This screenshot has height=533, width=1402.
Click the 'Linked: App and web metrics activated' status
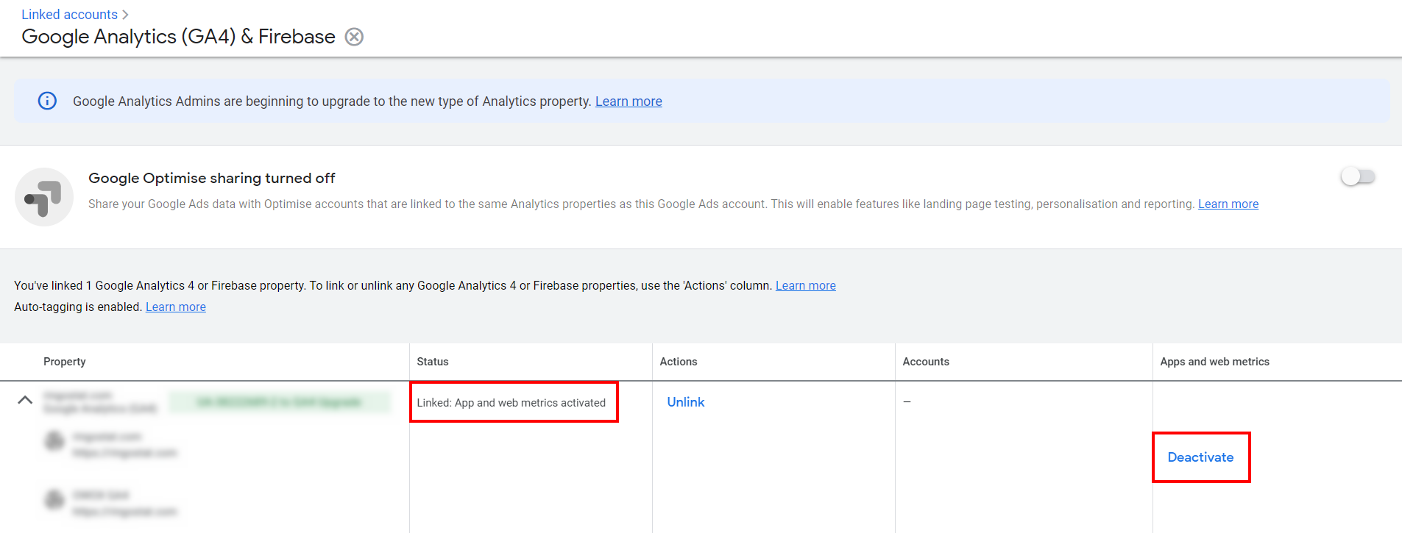[511, 403]
